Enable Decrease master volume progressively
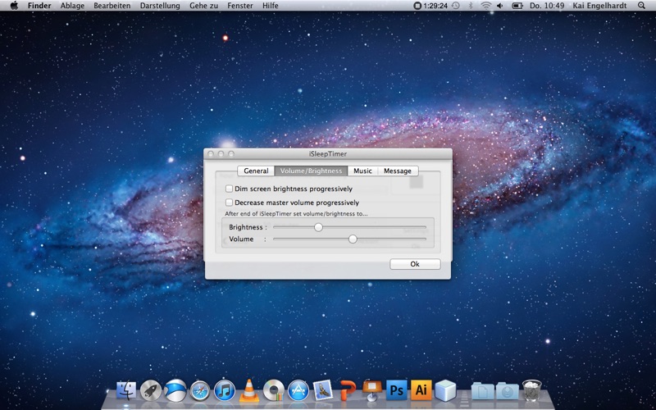The width and height of the screenshot is (656, 410). pyautogui.click(x=229, y=203)
